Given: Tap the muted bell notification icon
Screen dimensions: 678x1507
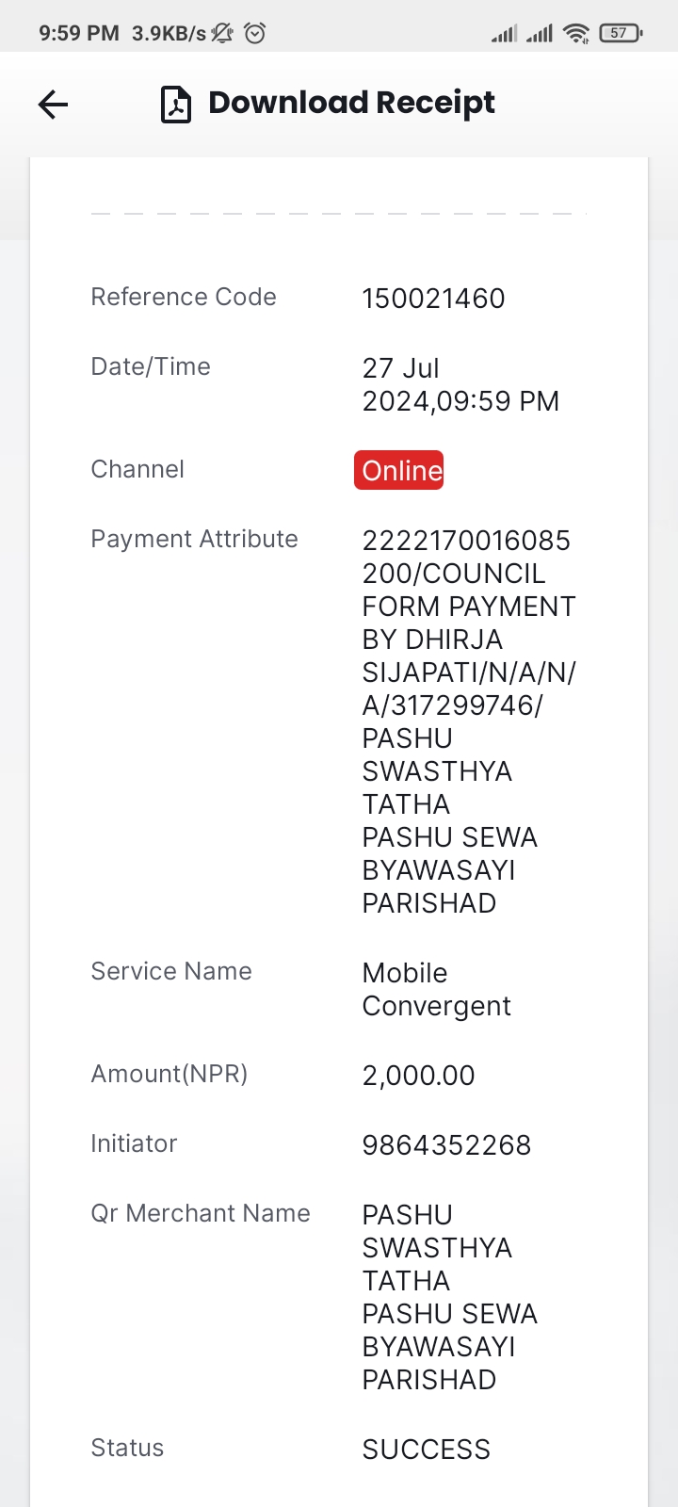Looking at the screenshot, I should click(x=222, y=33).
